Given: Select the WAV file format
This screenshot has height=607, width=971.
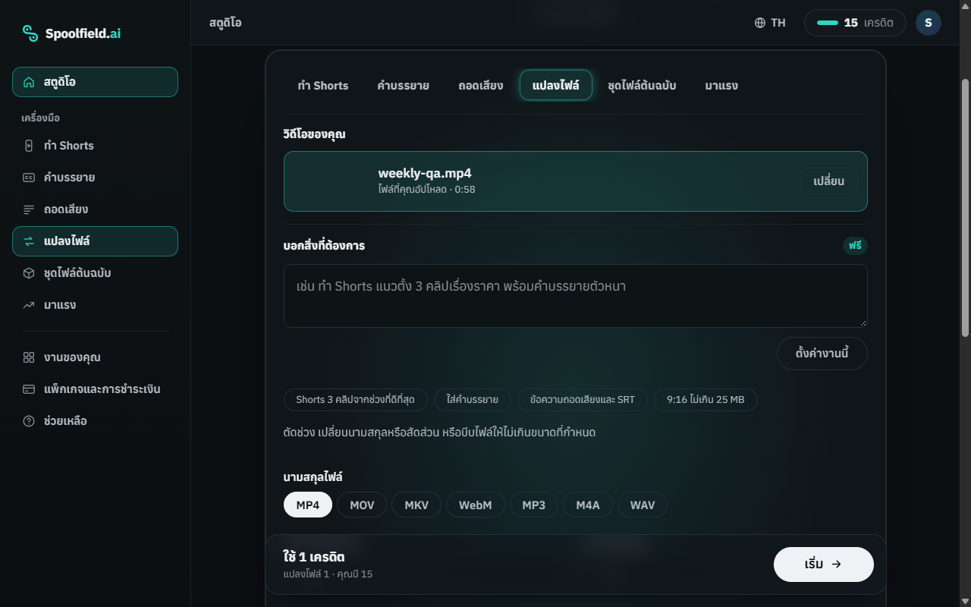Looking at the screenshot, I should click(x=643, y=505).
